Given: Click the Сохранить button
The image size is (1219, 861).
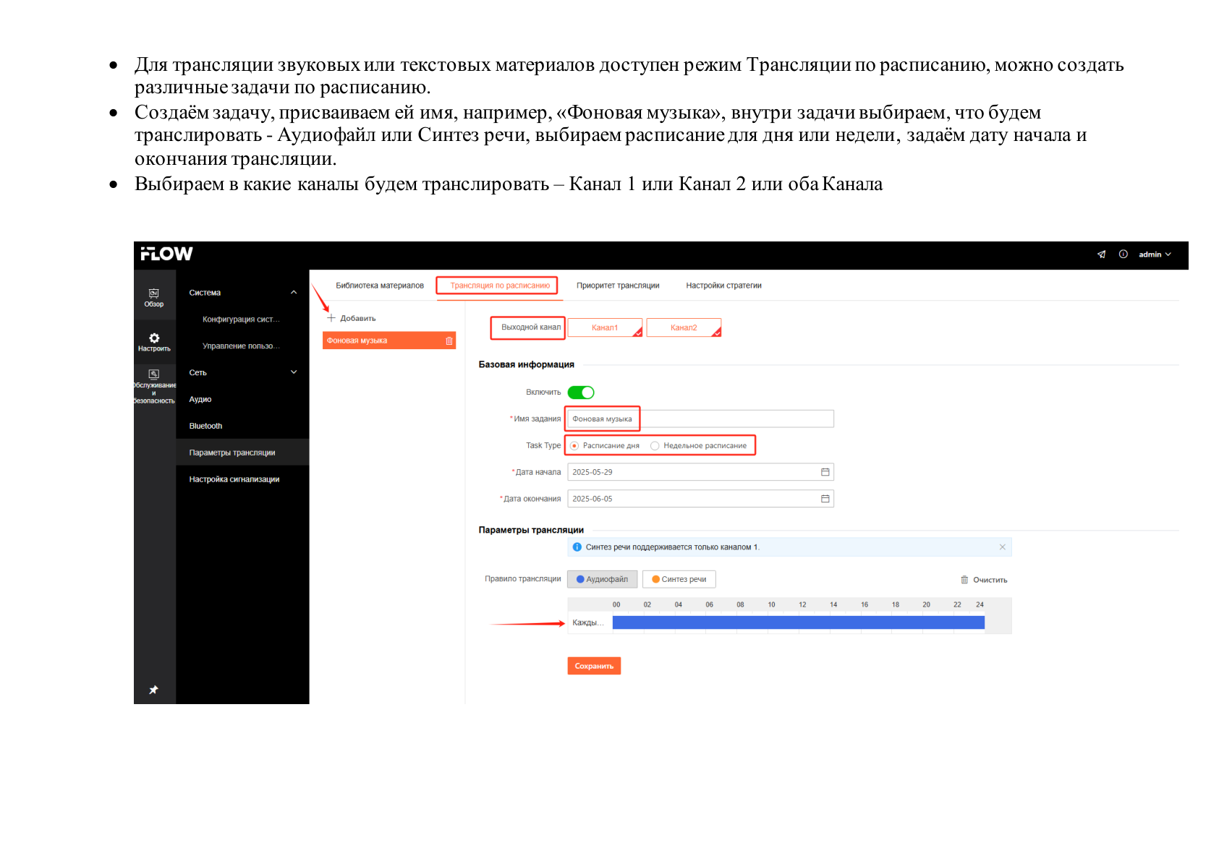Looking at the screenshot, I should [594, 666].
